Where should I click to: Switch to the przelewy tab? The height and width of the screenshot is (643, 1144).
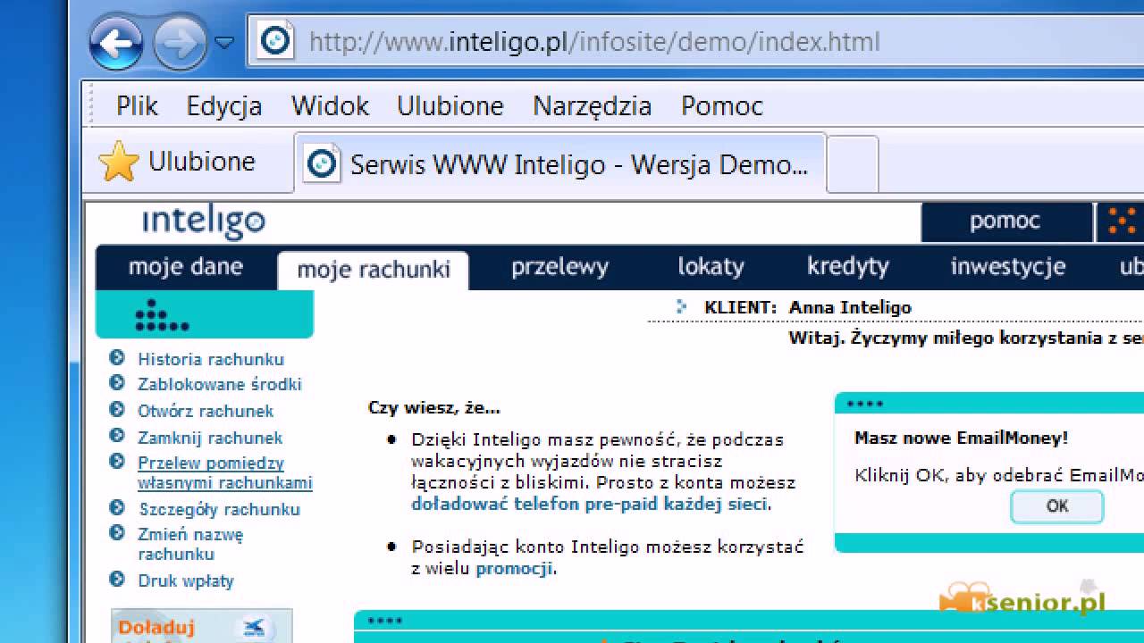(x=559, y=266)
